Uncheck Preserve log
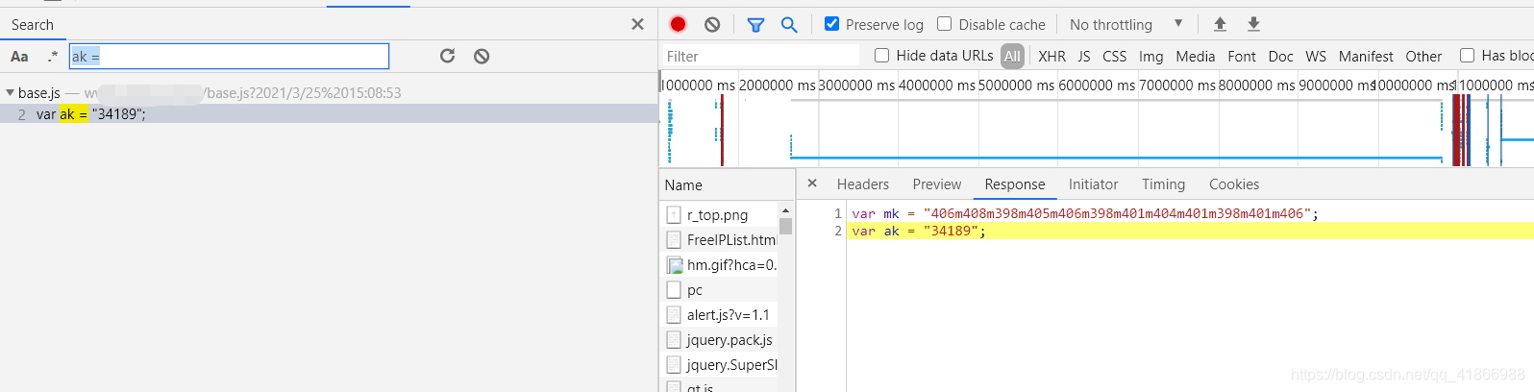The width and height of the screenshot is (1534, 392). pyautogui.click(x=832, y=24)
